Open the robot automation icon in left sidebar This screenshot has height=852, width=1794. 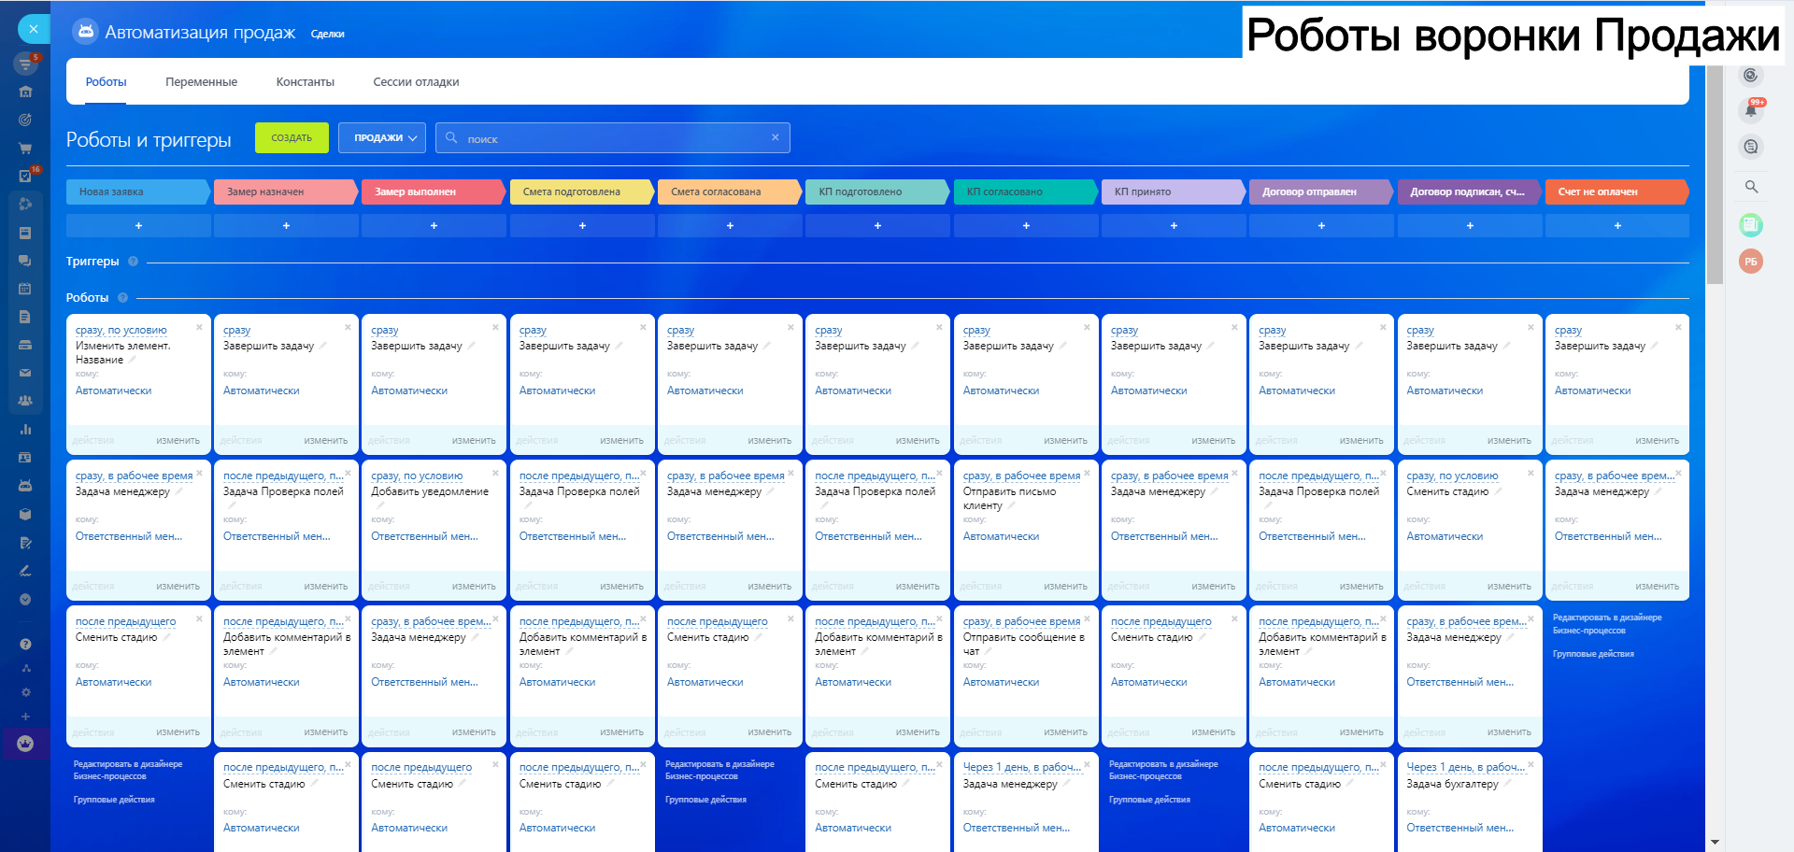(25, 486)
